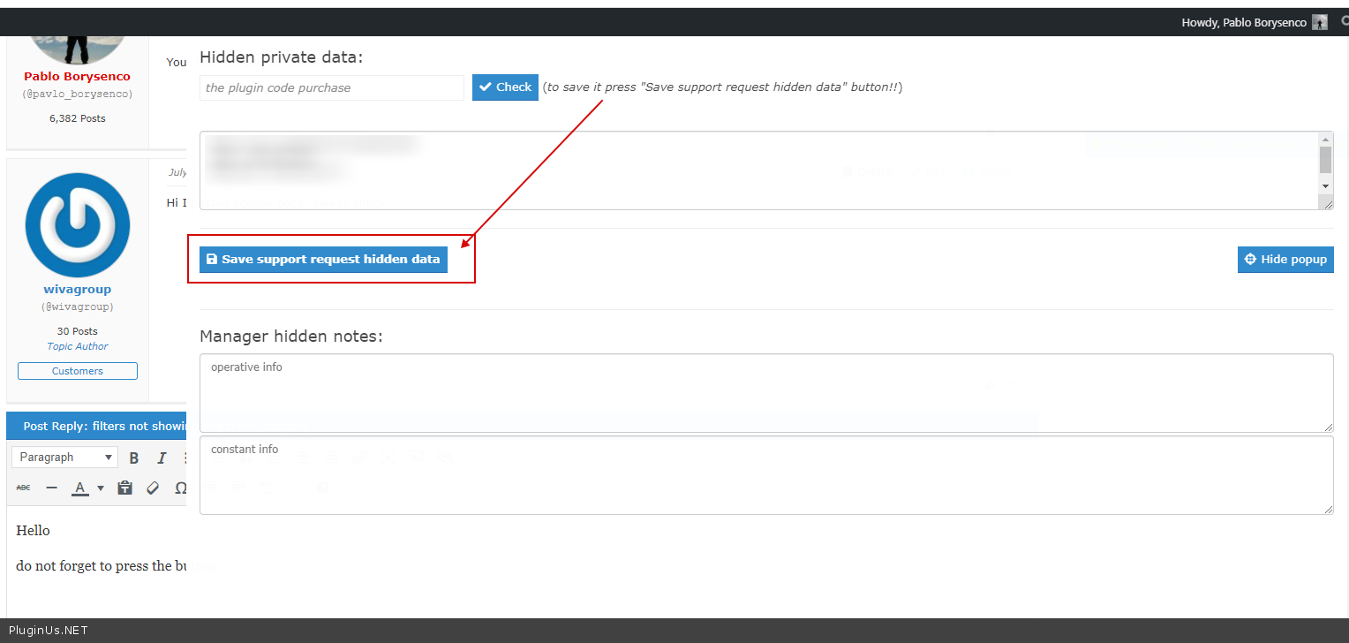
Task: Click the Topic Author label
Action: (78, 346)
